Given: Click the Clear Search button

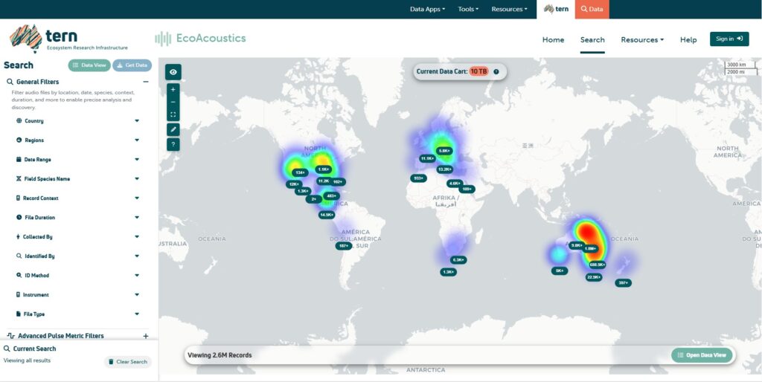Looking at the screenshot, I should click(x=128, y=362).
